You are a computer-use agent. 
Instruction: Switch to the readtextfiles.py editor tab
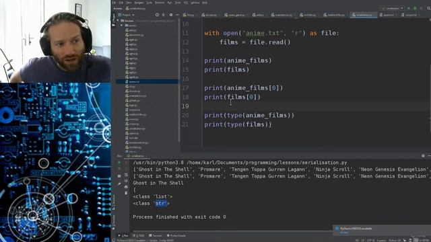click(x=336, y=15)
